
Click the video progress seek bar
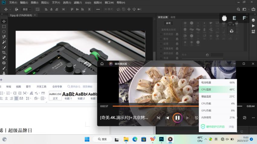(x=177, y=106)
